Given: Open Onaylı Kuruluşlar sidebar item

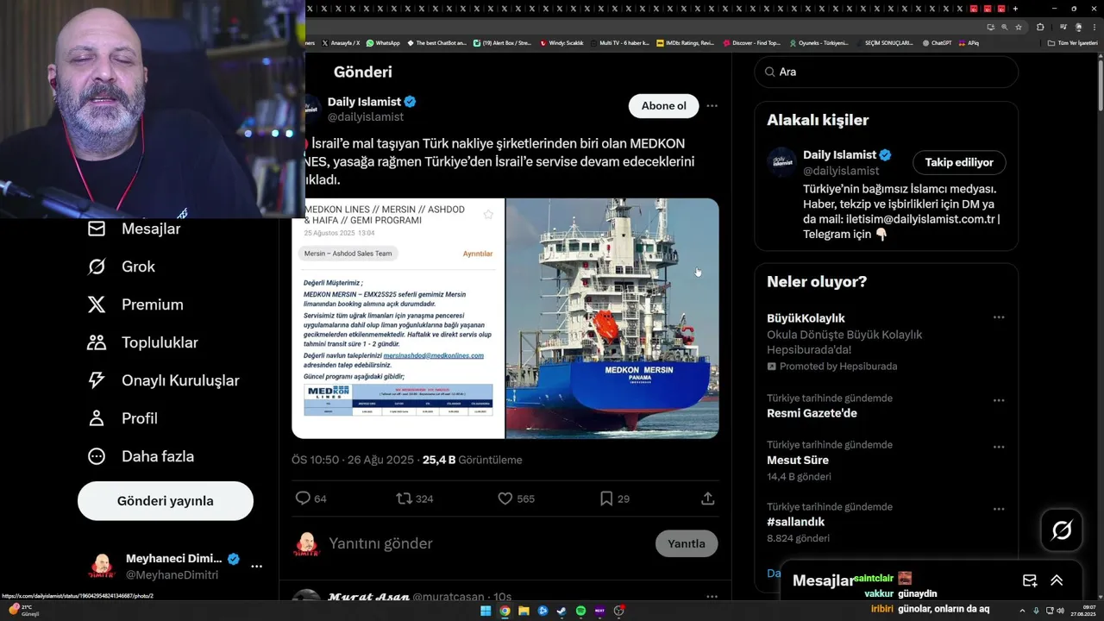Looking at the screenshot, I should [163, 380].
